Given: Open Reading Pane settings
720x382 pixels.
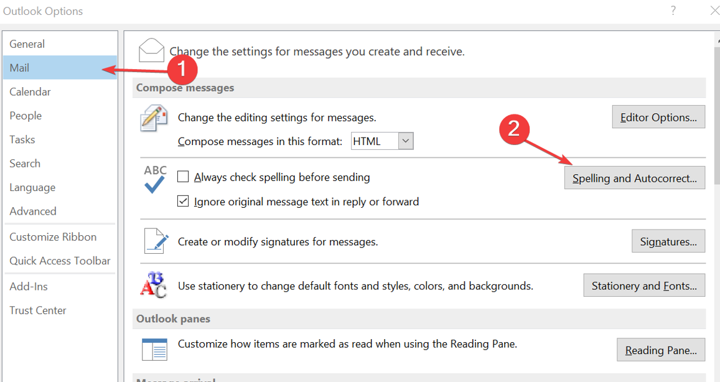Looking at the screenshot, I should pyautogui.click(x=661, y=350).
